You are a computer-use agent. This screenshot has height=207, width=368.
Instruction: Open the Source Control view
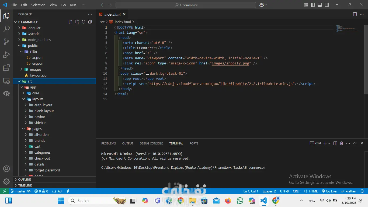point(6,42)
